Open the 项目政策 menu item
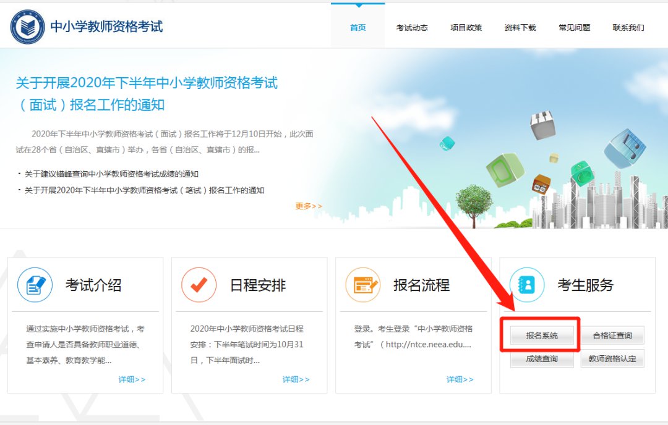 (x=466, y=28)
